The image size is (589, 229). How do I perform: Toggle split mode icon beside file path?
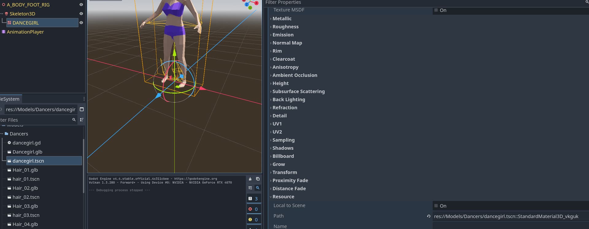(82, 109)
